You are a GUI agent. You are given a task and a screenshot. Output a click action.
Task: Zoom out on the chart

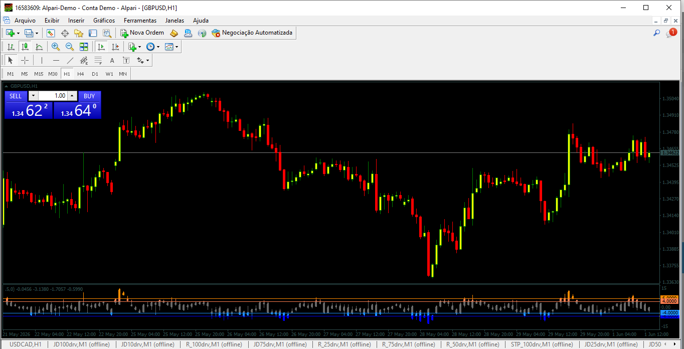pos(70,47)
